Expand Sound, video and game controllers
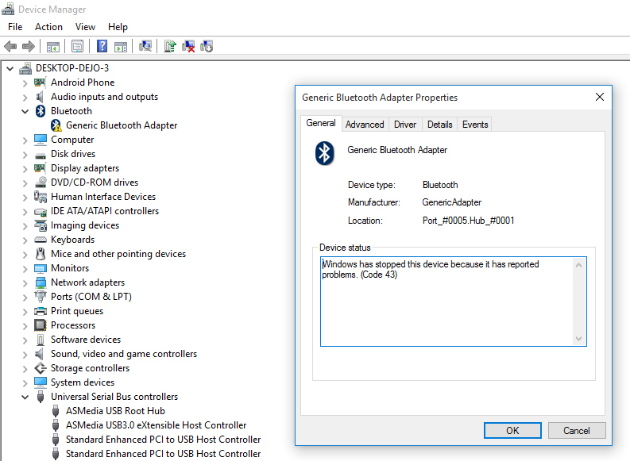The width and height of the screenshot is (630, 461). (25, 354)
